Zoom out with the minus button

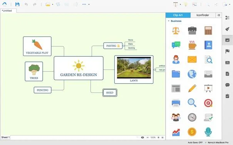click(148, 137)
